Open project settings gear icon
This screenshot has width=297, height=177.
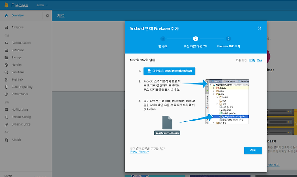pyautogui.click(x=47, y=16)
